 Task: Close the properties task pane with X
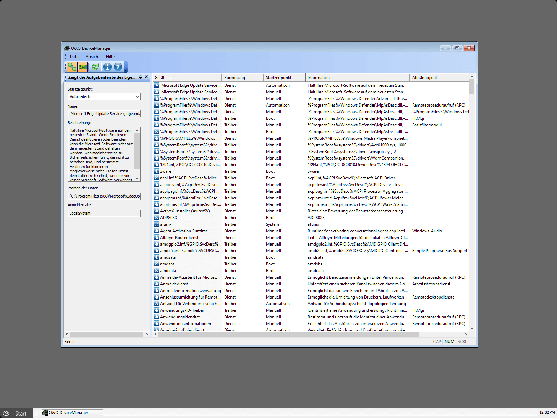pyautogui.click(x=146, y=77)
